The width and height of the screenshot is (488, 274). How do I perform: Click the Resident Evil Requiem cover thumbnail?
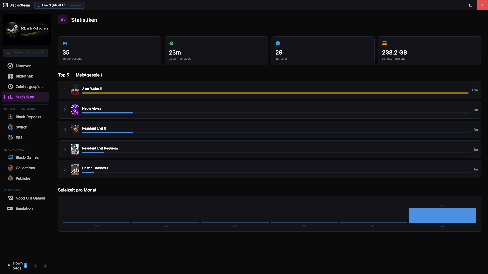click(75, 149)
